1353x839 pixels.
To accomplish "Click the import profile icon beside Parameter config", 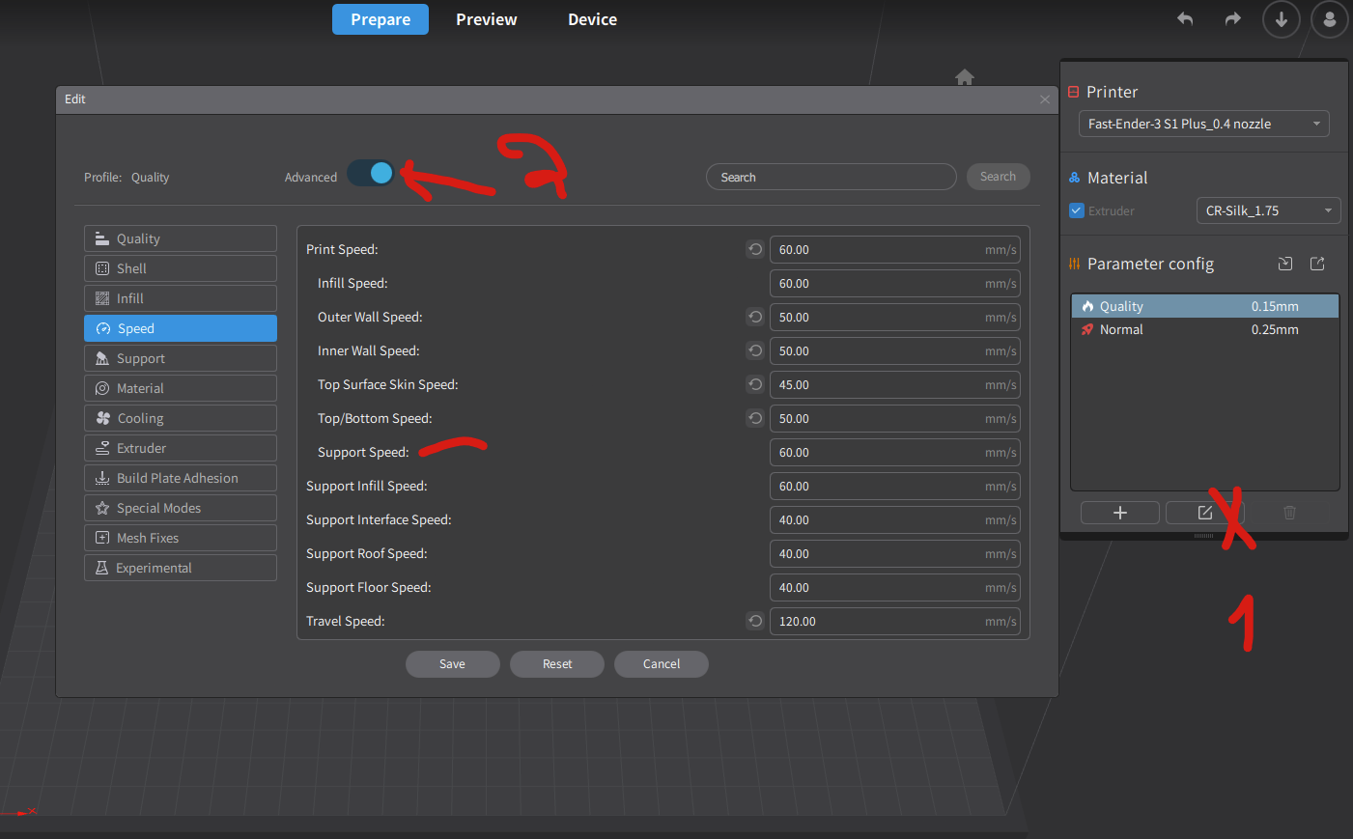I will pos(1284,264).
